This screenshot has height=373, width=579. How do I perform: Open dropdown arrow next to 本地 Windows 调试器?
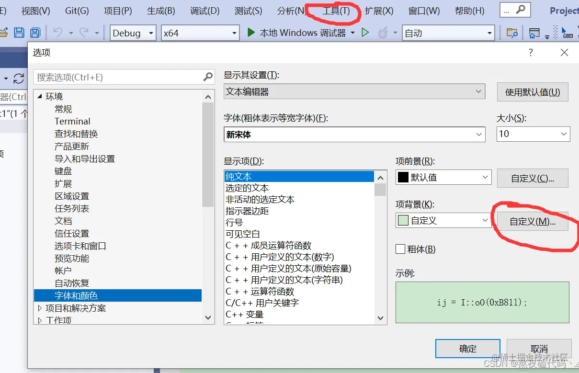pyautogui.click(x=353, y=33)
